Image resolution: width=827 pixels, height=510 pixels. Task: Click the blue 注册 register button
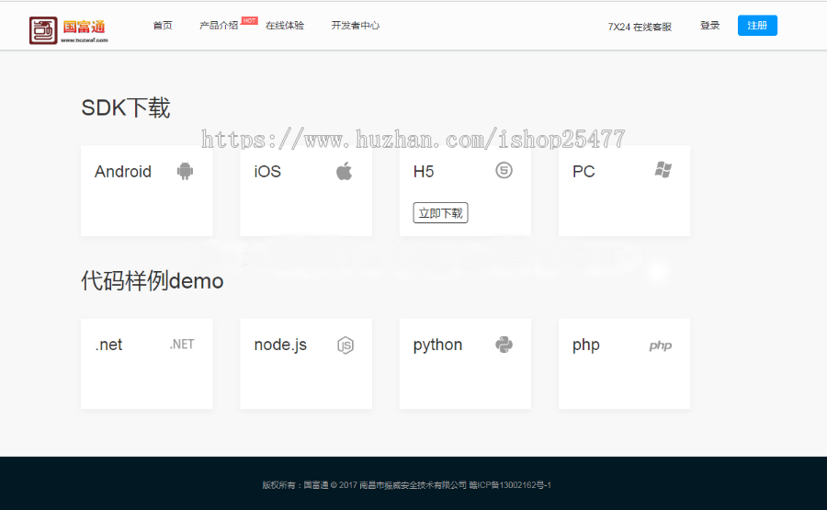click(757, 26)
